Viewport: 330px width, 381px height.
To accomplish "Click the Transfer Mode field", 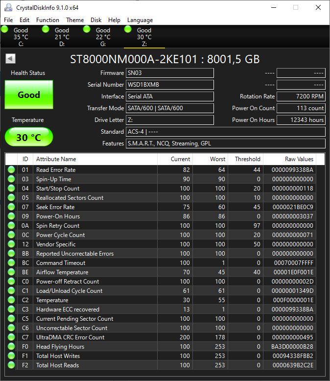I will tap(169, 108).
